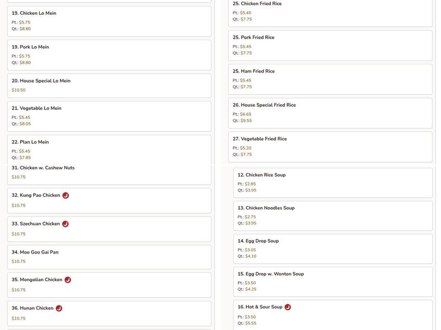Select Egg Drop w. Wonton Soup
Viewport: 441px width, 330px height.
[x=332, y=282]
